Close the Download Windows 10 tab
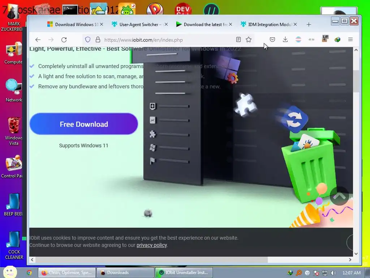This screenshot has width=370, height=278. click(102, 24)
